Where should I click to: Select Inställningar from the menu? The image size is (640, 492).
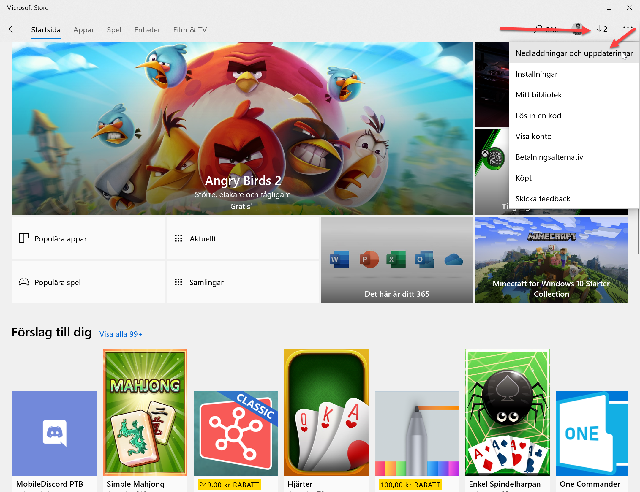574,74
